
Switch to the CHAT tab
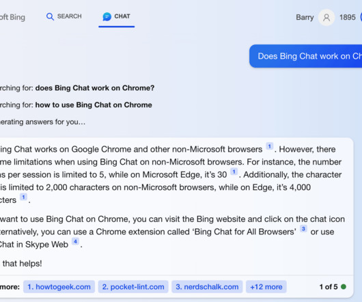116,16
